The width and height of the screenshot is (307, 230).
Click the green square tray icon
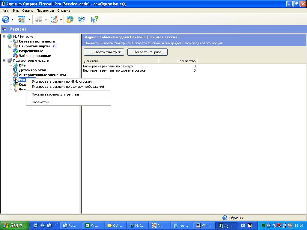(x=263, y=226)
